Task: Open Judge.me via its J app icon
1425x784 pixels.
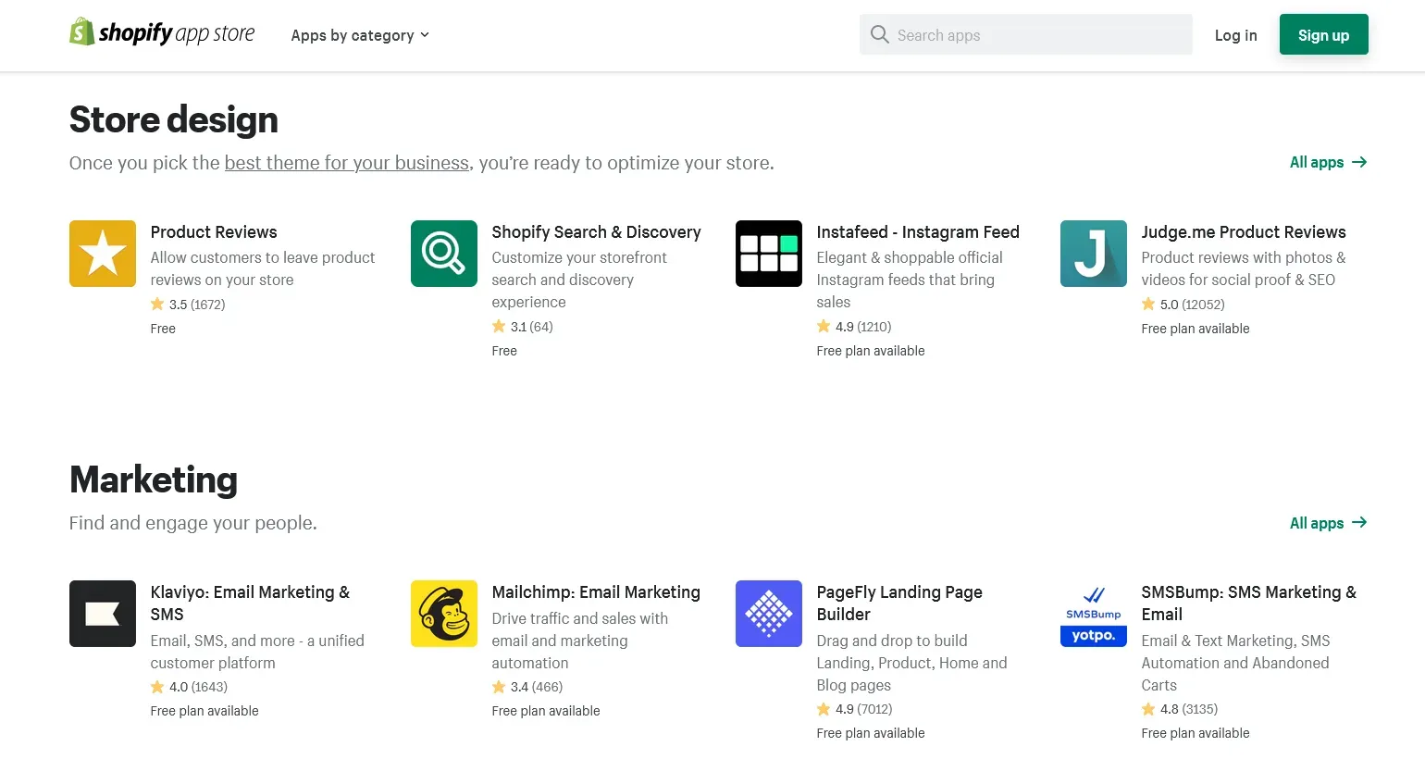Action: pyautogui.click(x=1093, y=253)
